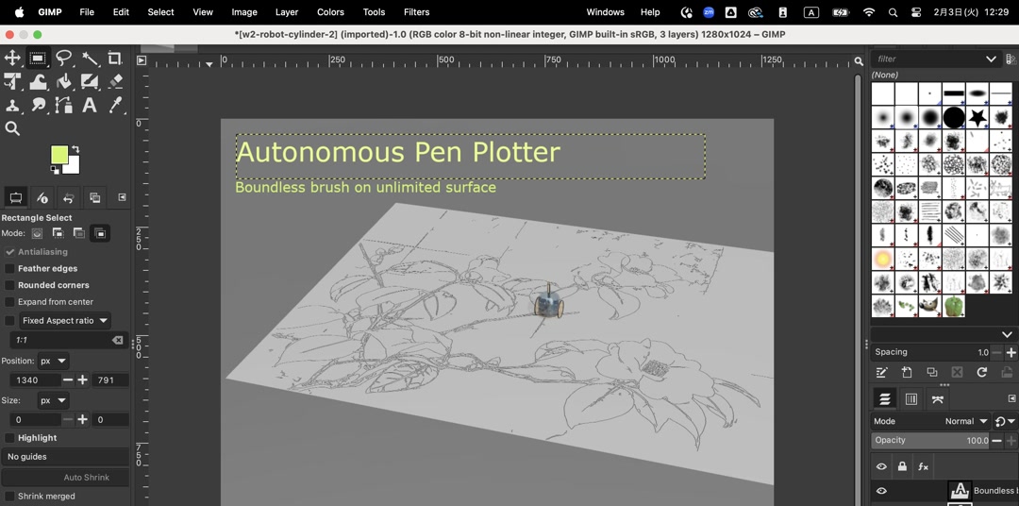
Task: Tick the Fixed Aspect ratio checkbox
Action: tap(9, 321)
